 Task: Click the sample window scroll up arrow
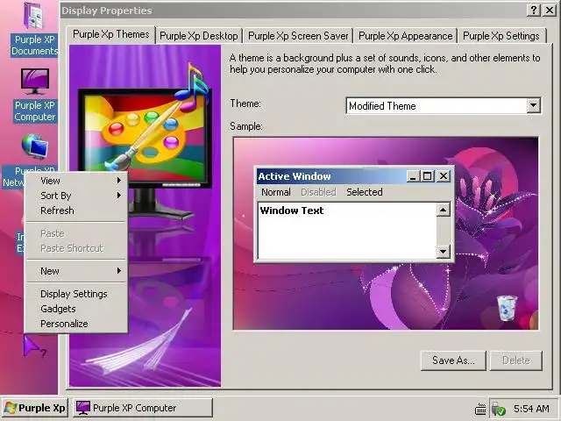pyautogui.click(x=443, y=210)
